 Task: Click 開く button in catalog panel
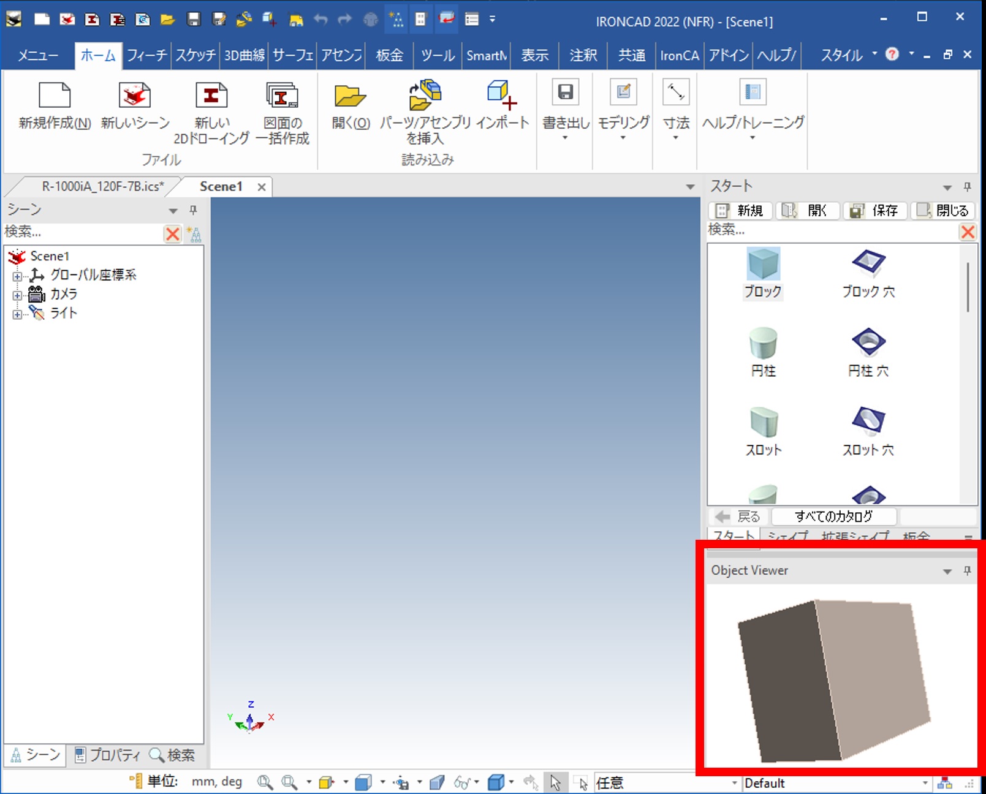[808, 211]
